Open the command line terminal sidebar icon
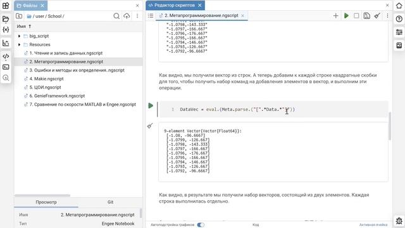This screenshot has height=228, width=405. click(x=6, y=67)
